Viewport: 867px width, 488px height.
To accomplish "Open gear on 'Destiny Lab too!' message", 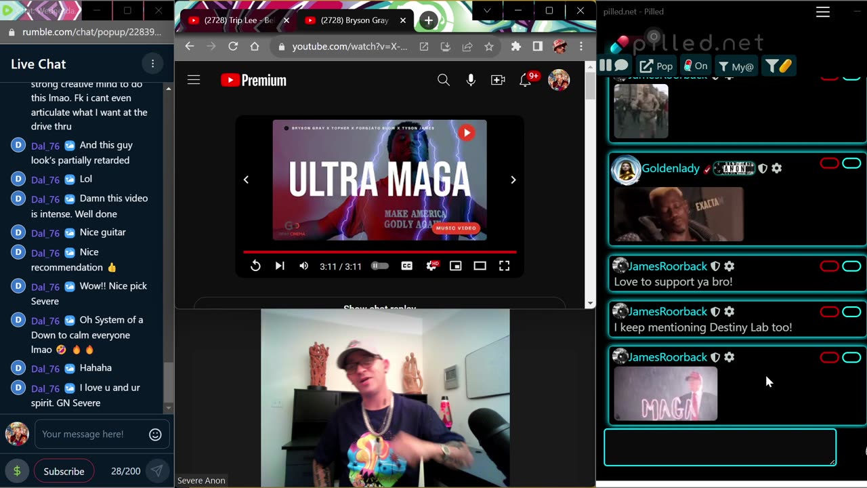I will 729,312.
